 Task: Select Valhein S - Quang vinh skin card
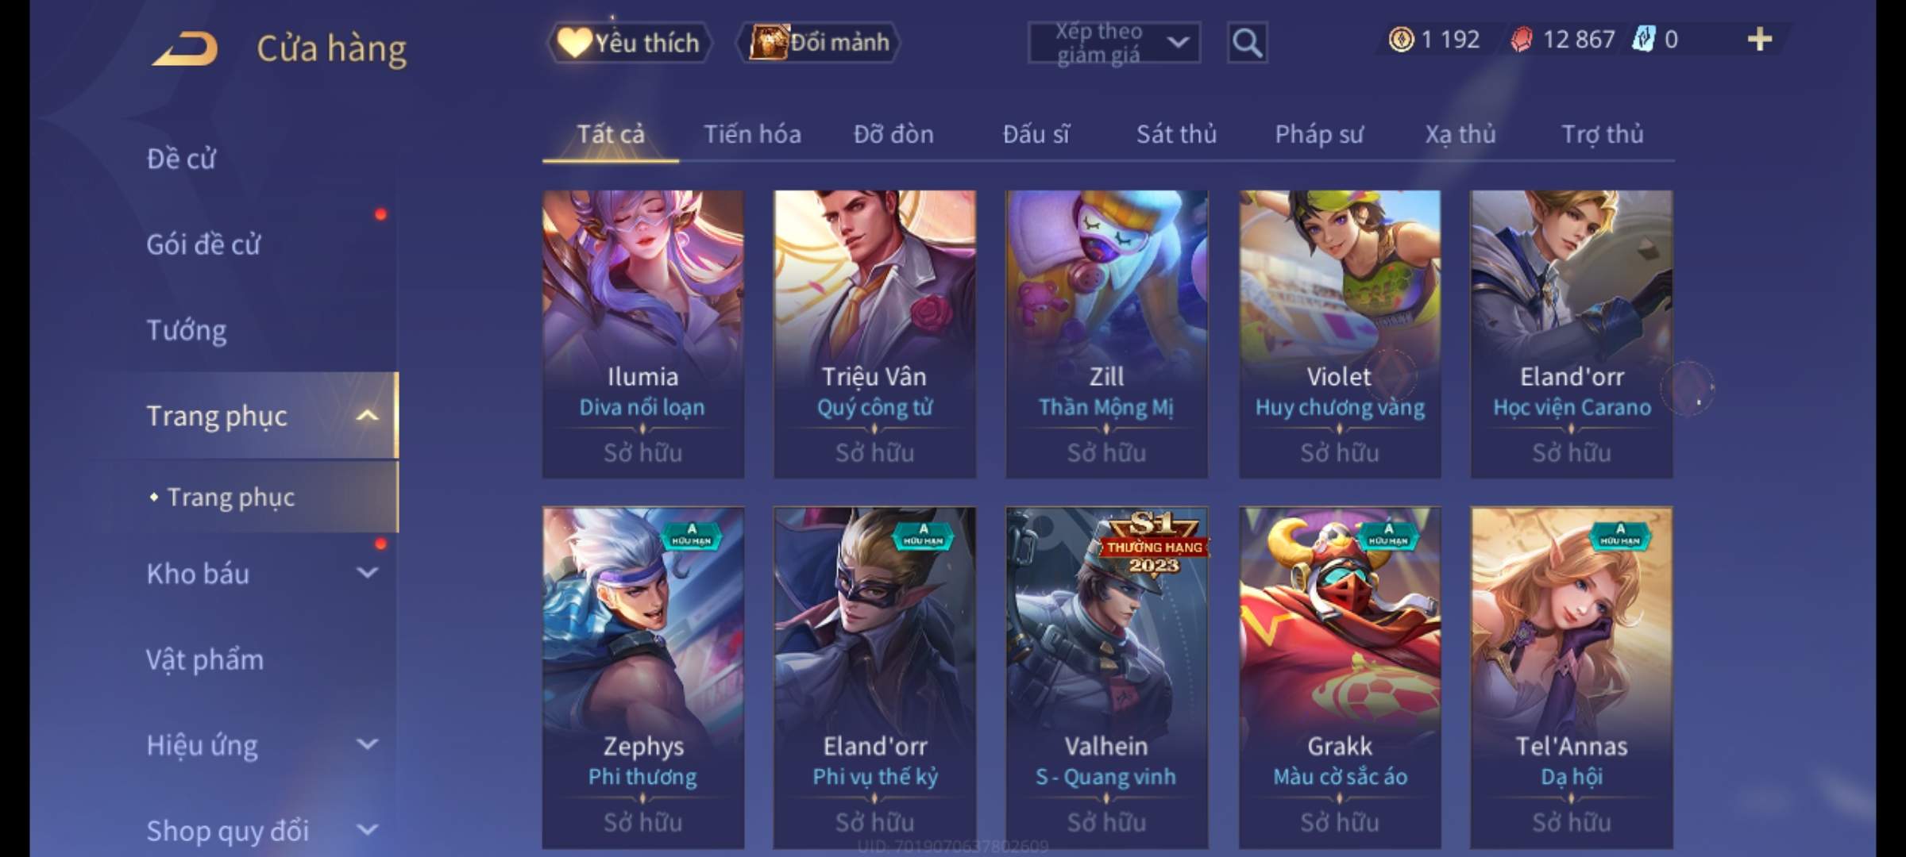(1106, 678)
